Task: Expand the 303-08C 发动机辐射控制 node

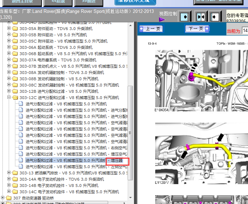Action: pos(9,85)
